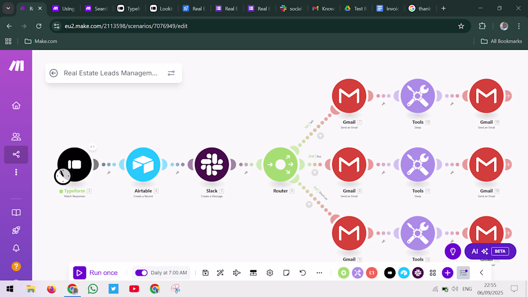Viewport: 528px width, 297px height.
Task: Open Gmail module 8 on Buy route
Action: click(x=349, y=164)
